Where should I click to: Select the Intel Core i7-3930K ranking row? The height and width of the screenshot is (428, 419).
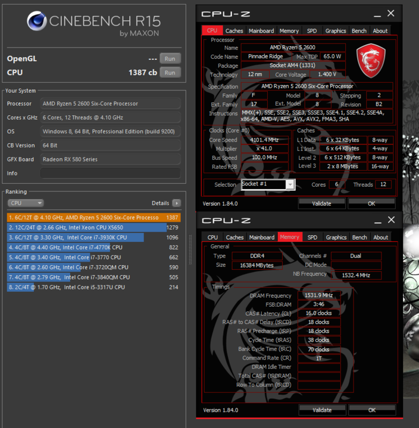coord(94,237)
